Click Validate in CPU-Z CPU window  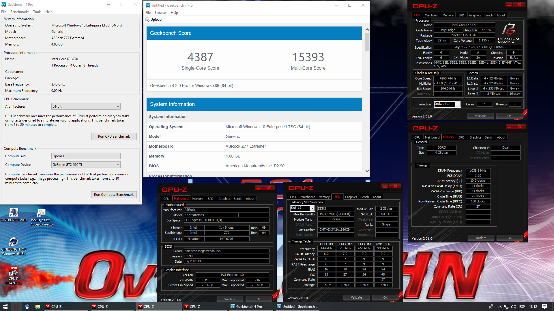(x=480, y=116)
